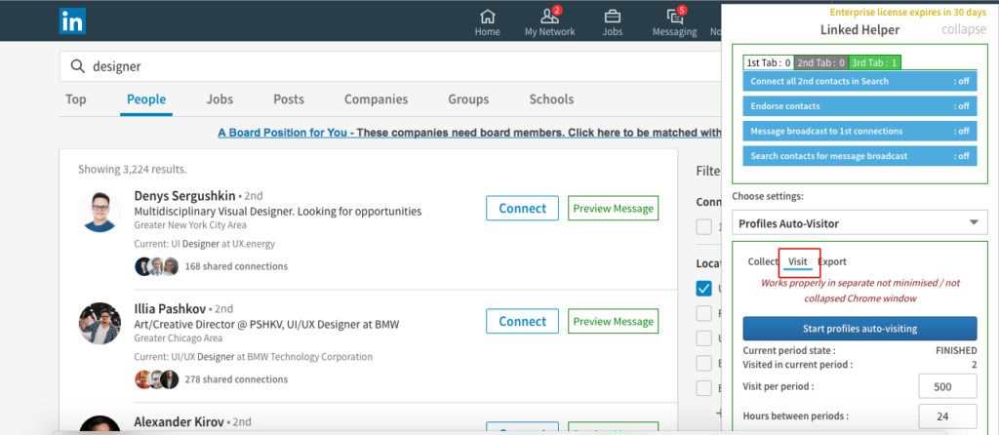Screen dimensions: 999x435
Task: Click the 'FINISHED' period state value
Action: 956,350
